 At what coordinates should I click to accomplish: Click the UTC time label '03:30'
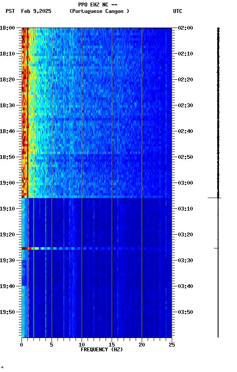coord(185,260)
